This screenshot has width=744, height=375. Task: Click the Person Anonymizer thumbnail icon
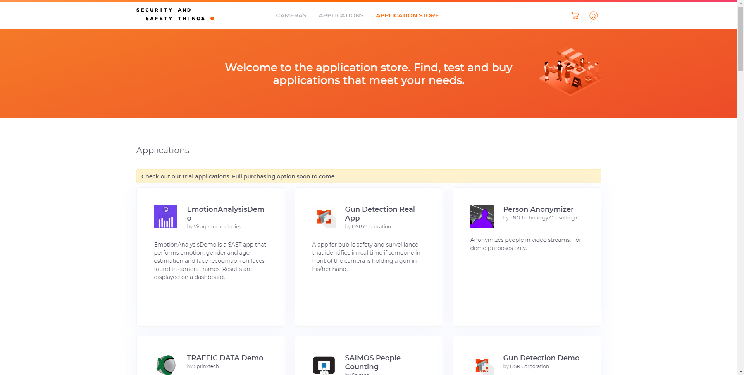point(482,217)
